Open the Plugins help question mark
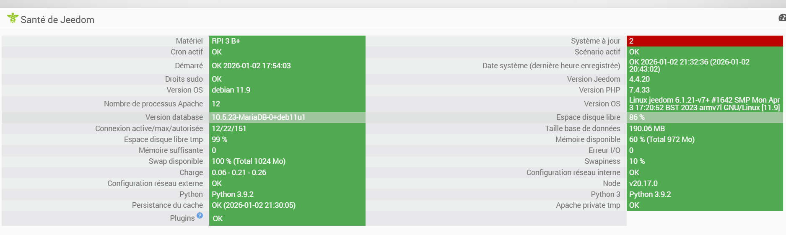Viewport: 786px width, 235px height. point(200,215)
